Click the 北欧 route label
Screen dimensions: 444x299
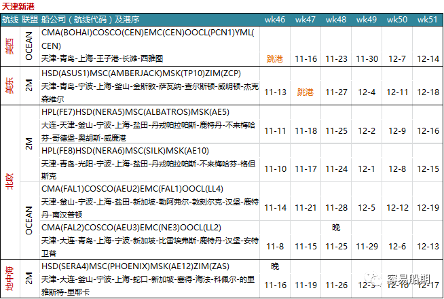click(10, 181)
